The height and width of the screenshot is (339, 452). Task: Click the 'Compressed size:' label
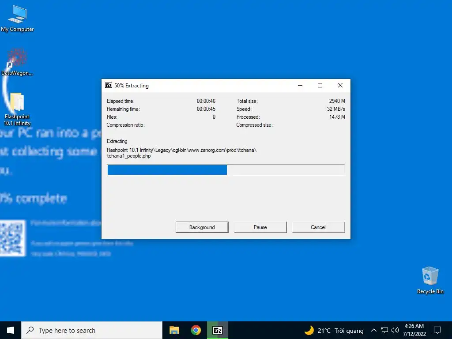tap(254, 125)
